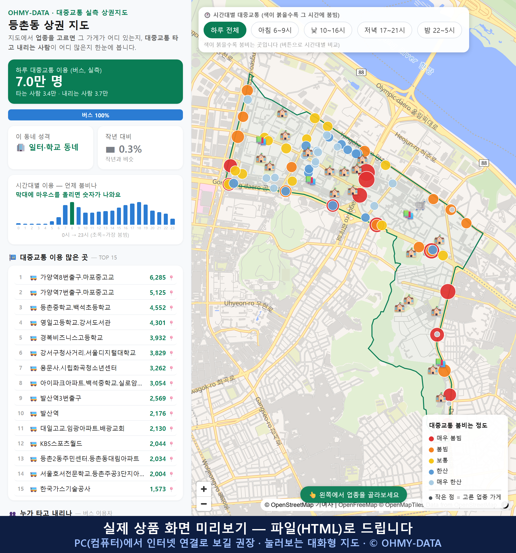Switch to 낮 10~16시 time filter
516x553 pixels.
pos(328,30)
